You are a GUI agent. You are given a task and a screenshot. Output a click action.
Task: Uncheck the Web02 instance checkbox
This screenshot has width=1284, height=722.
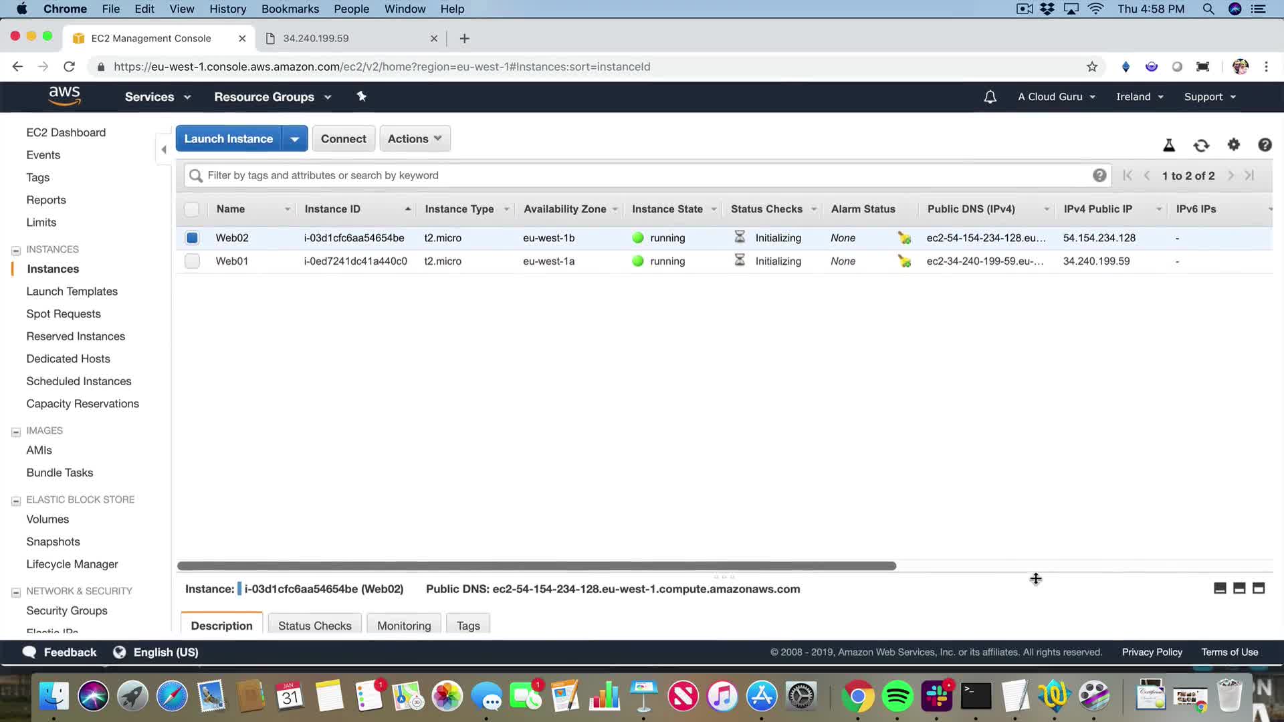[x=192, y=238]
